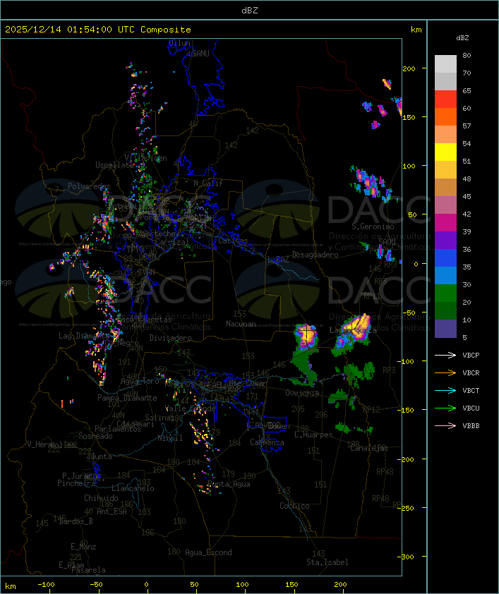The height and width of the screenshot is (594, 499).
Task: Click the N_Calif place label
Action: (x=208, y=183)
